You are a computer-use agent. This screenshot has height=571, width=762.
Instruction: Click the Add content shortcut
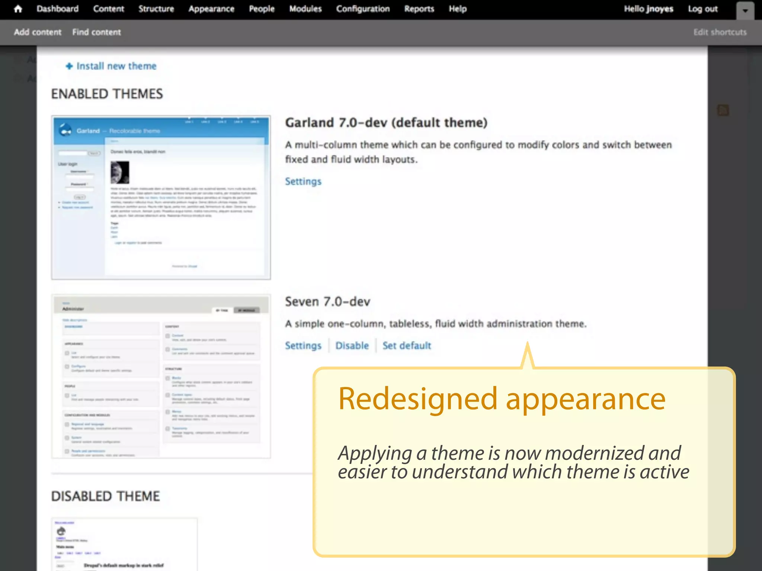38,32
